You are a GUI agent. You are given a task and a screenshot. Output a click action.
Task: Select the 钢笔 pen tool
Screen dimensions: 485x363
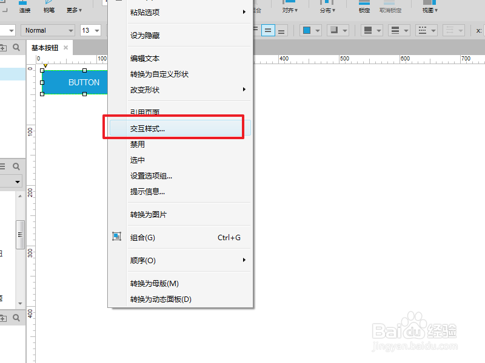tap(49, 7)
